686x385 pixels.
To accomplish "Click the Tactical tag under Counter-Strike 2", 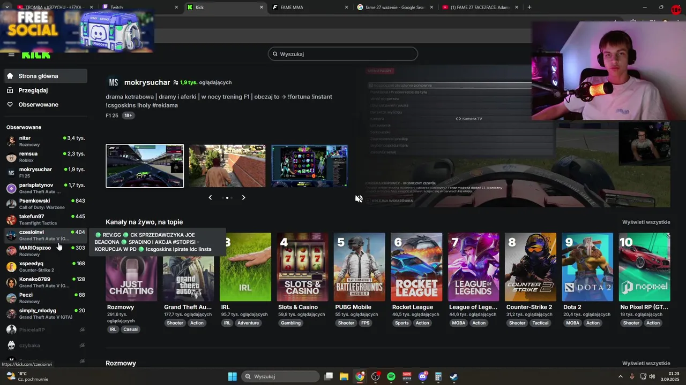I will (x=540, y=323).
